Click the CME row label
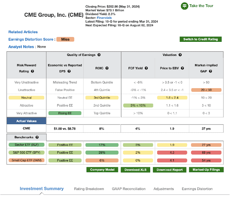The height and width of the screenshot is (198, 236). [x=27, y=128]
